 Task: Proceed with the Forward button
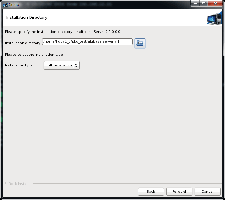click(x=179, y=192)
